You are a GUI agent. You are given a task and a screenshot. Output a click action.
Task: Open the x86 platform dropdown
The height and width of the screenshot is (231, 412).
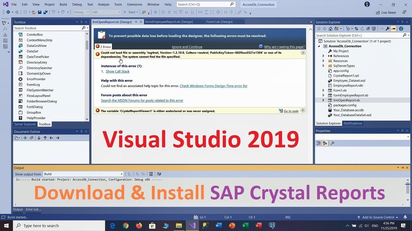pos(106,12)
